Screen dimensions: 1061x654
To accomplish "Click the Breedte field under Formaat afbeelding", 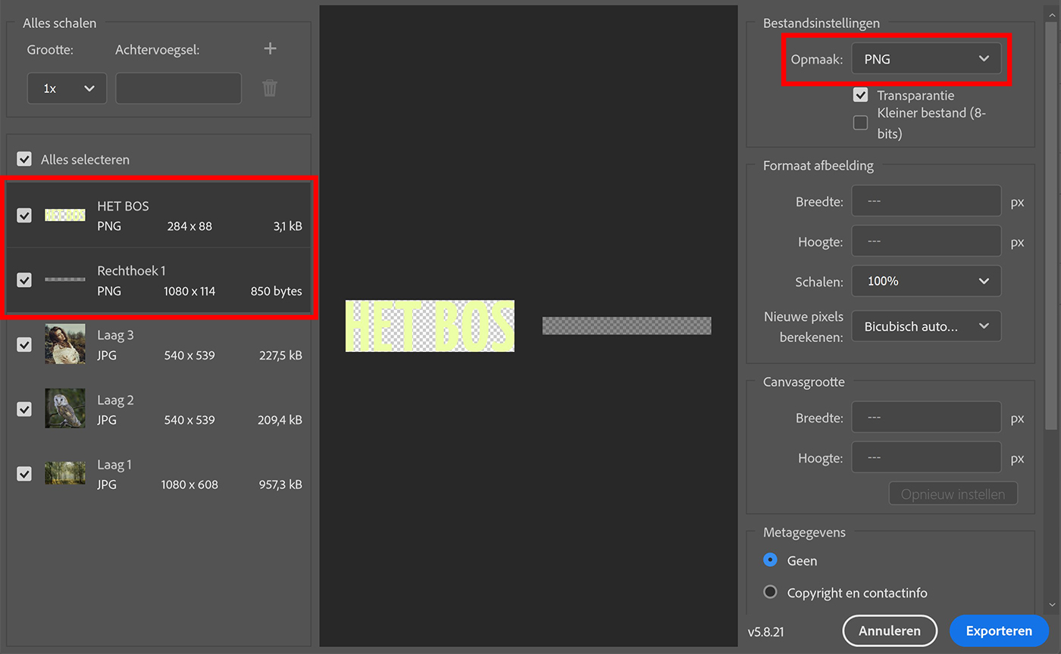I will tap(926, 201).
